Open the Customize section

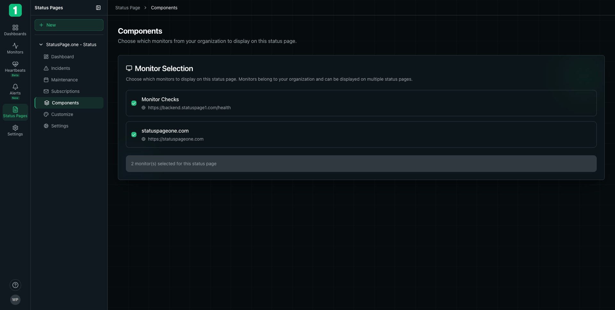tap(62, 114)
